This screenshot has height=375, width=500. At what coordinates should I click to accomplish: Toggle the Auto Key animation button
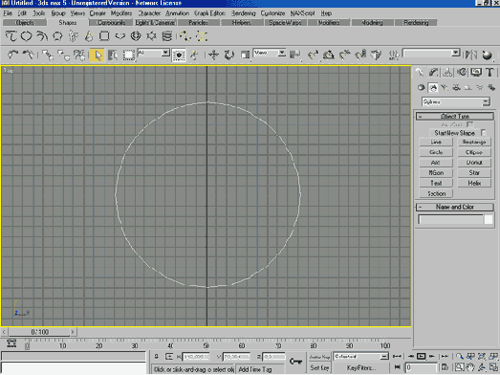click(319, 357)
